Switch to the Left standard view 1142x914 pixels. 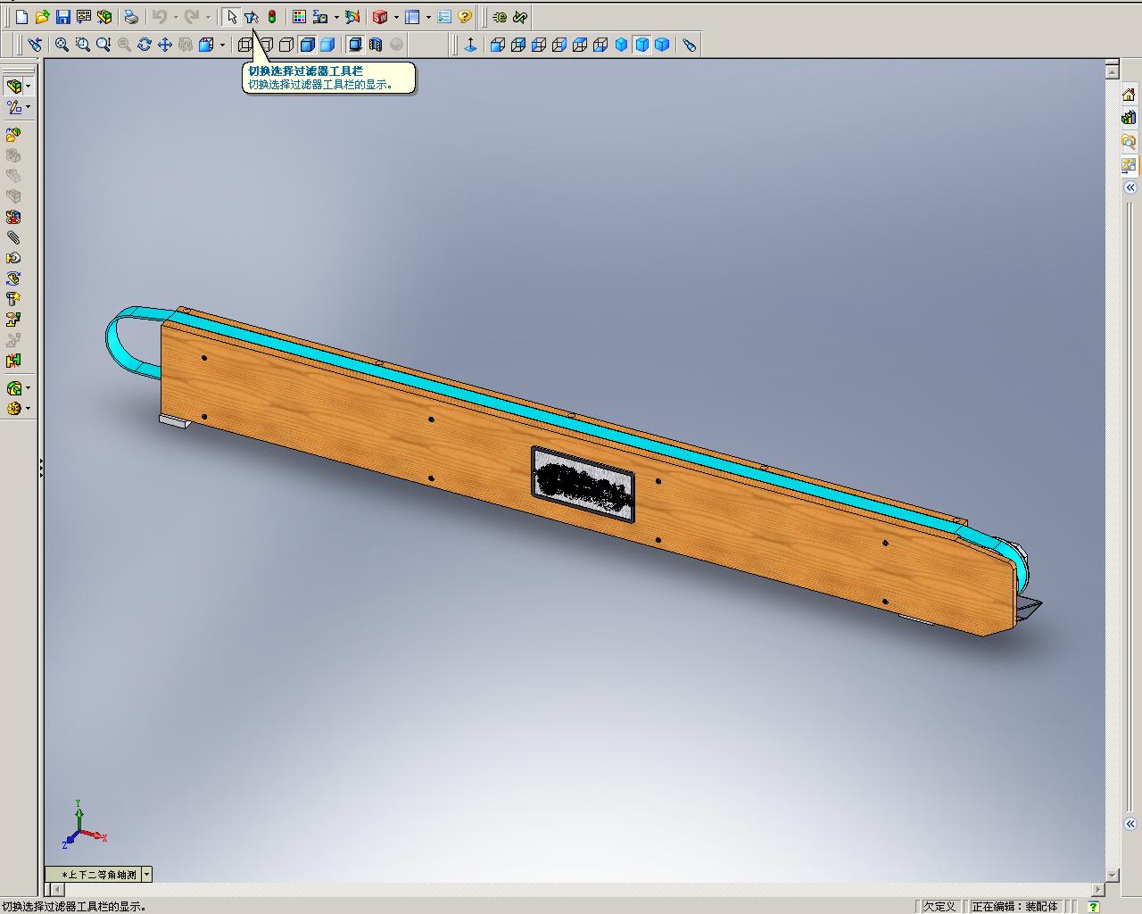tap(539, 45)
